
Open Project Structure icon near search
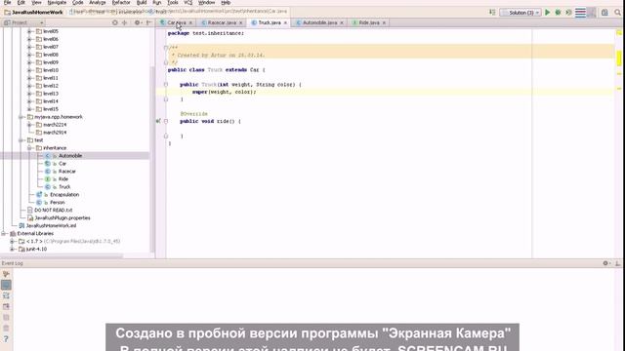coord(604,13)
